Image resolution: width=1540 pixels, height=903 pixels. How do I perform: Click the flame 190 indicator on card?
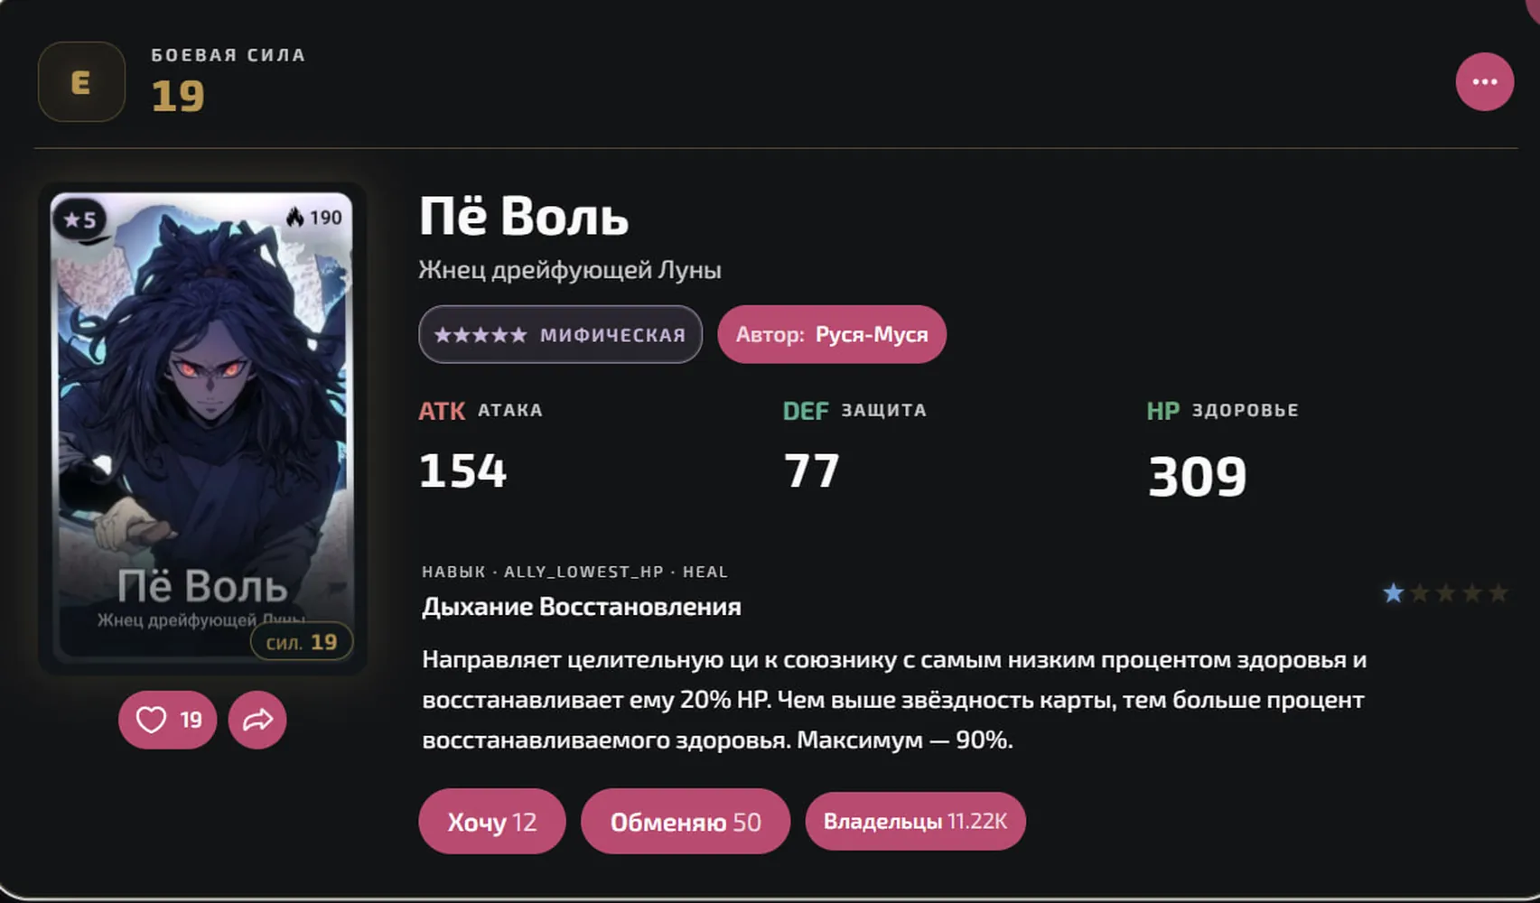[314, 218]
